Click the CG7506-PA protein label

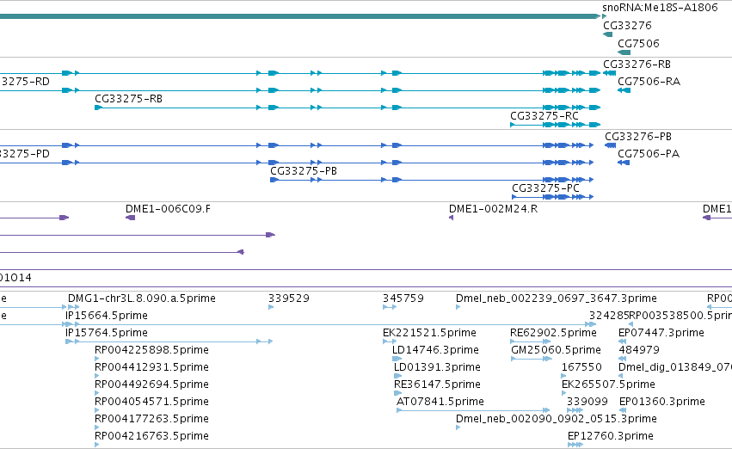tap(649, 154)
